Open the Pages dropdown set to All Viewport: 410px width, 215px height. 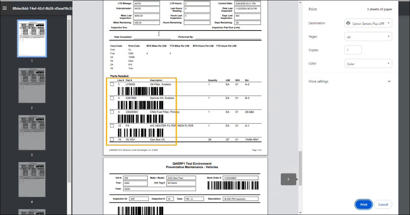(368, 37)
